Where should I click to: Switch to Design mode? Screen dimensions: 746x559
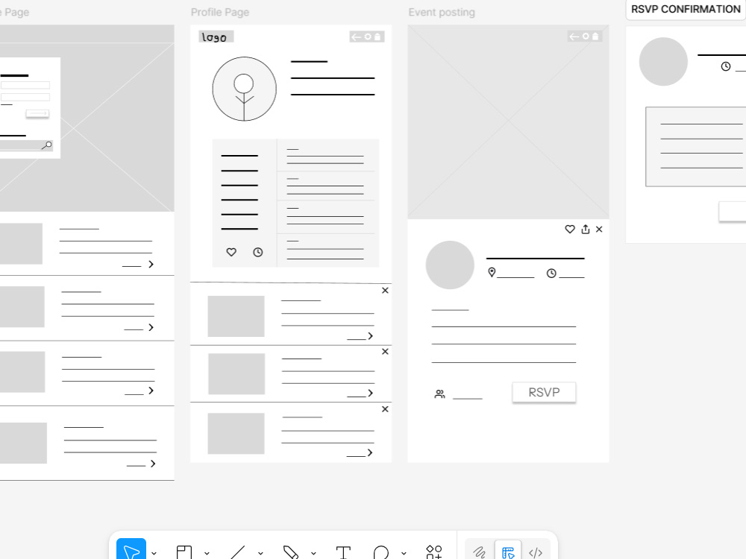(508, 552)
